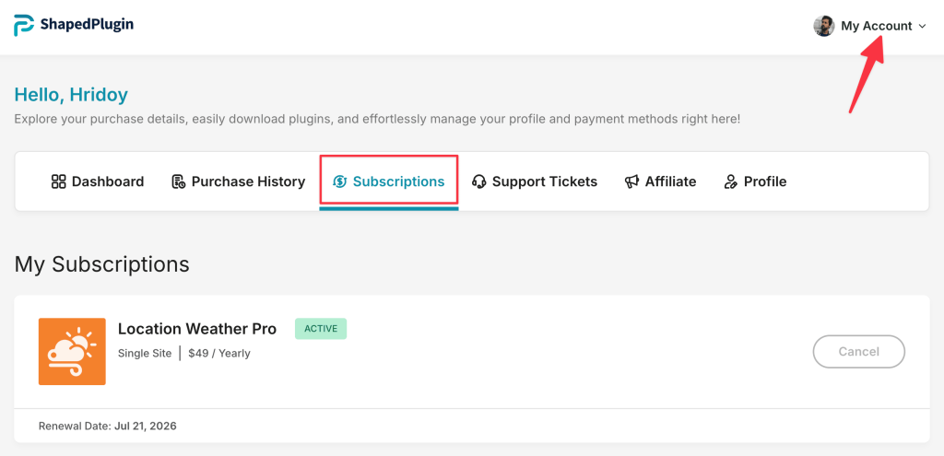Click the orange weather plugin thumbnail
944x456 pixels.
[x=72, y=352]
